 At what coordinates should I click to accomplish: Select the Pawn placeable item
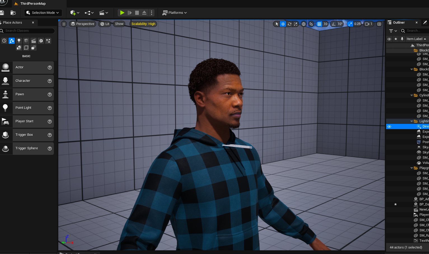[27, 94]
